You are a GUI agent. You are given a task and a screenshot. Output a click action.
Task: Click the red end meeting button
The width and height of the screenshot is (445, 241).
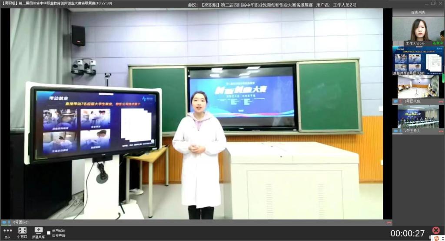tap(436, 231)
